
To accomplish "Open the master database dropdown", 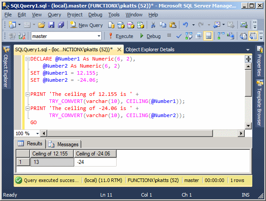I will [x=99, y=36].
